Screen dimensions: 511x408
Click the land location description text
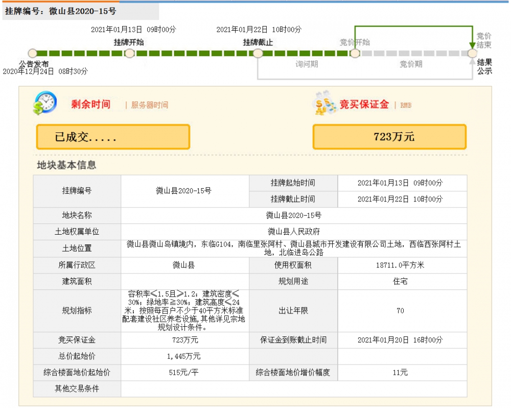[x=294, y=248]
